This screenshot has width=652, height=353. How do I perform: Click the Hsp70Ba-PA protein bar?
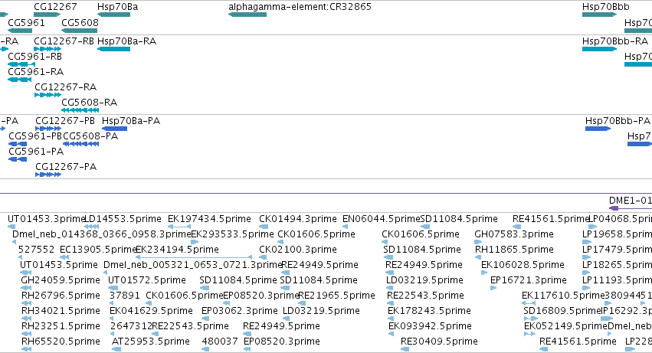114,129
